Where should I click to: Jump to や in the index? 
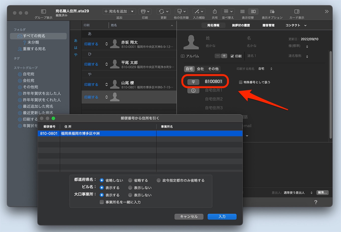click(76, 54)
